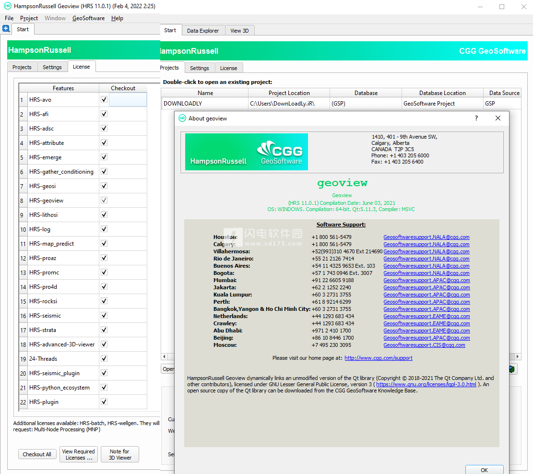Toggle HRS-adsc checkout checkbox
Image resolution: width=533 pixels, height=474 pixels.
coord(104,128)
